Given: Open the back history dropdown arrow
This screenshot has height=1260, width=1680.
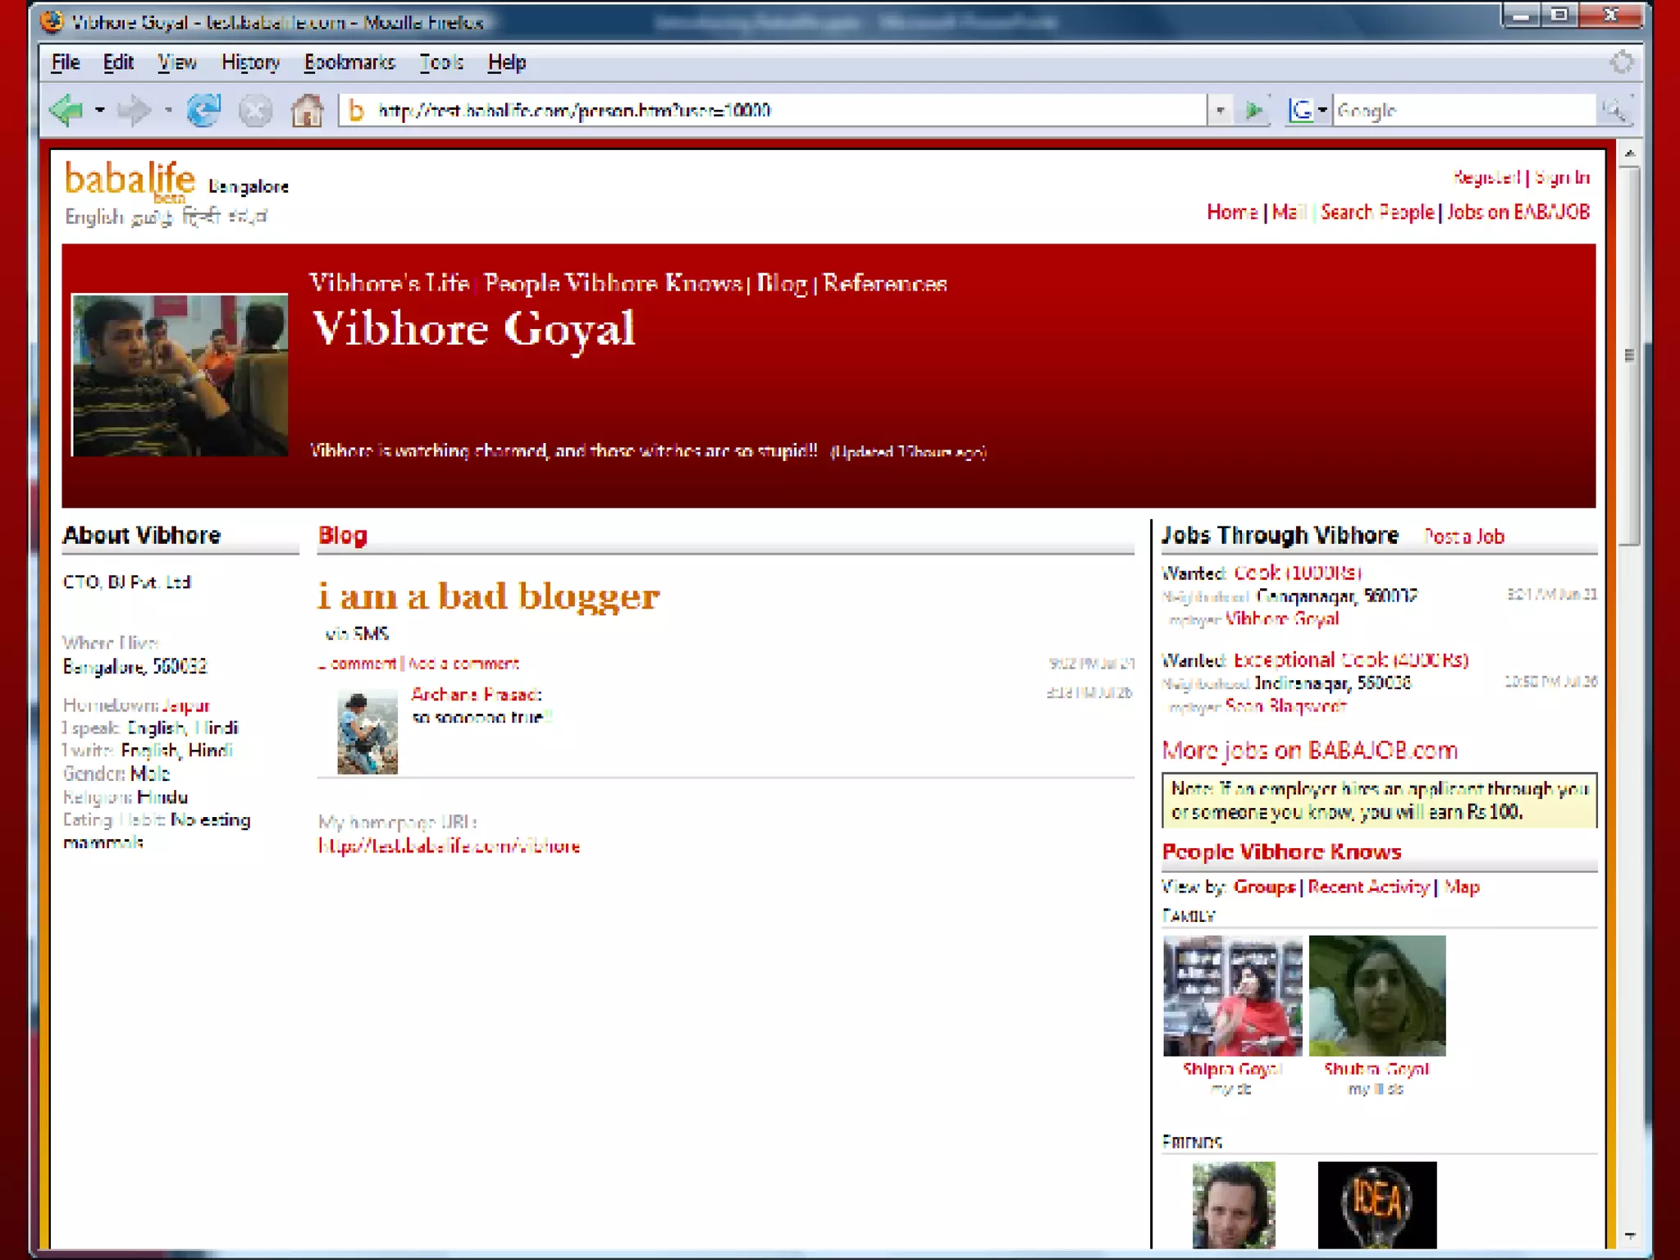Looking at the screenshot, I should click(x=100, y=110).
